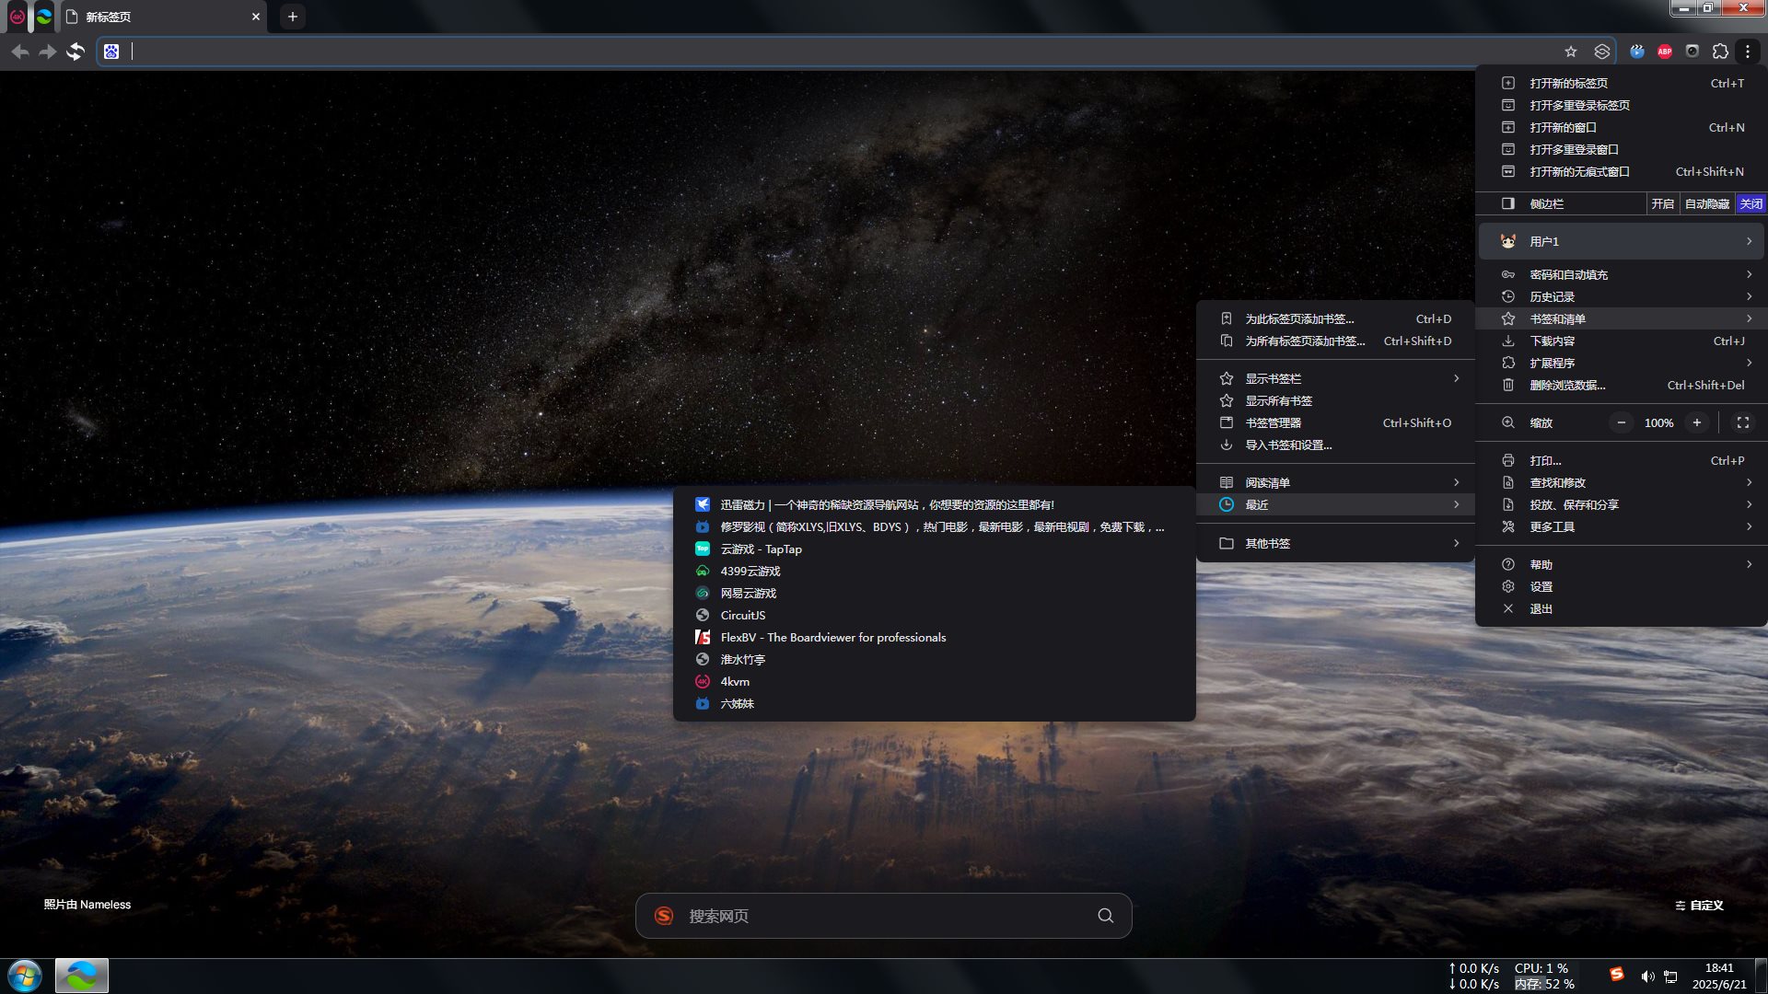Expand 其他书签 folder
This screenshot has width=1768, height=994.
[x=1335, y=544]
